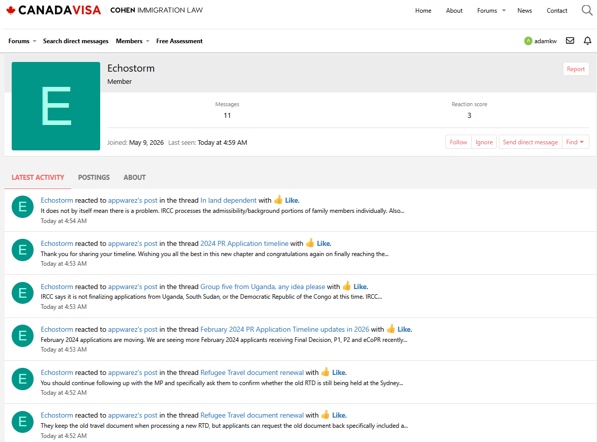597x442 pixels.
Task: Click the Send direct message button
Action: tap(530, 142)
